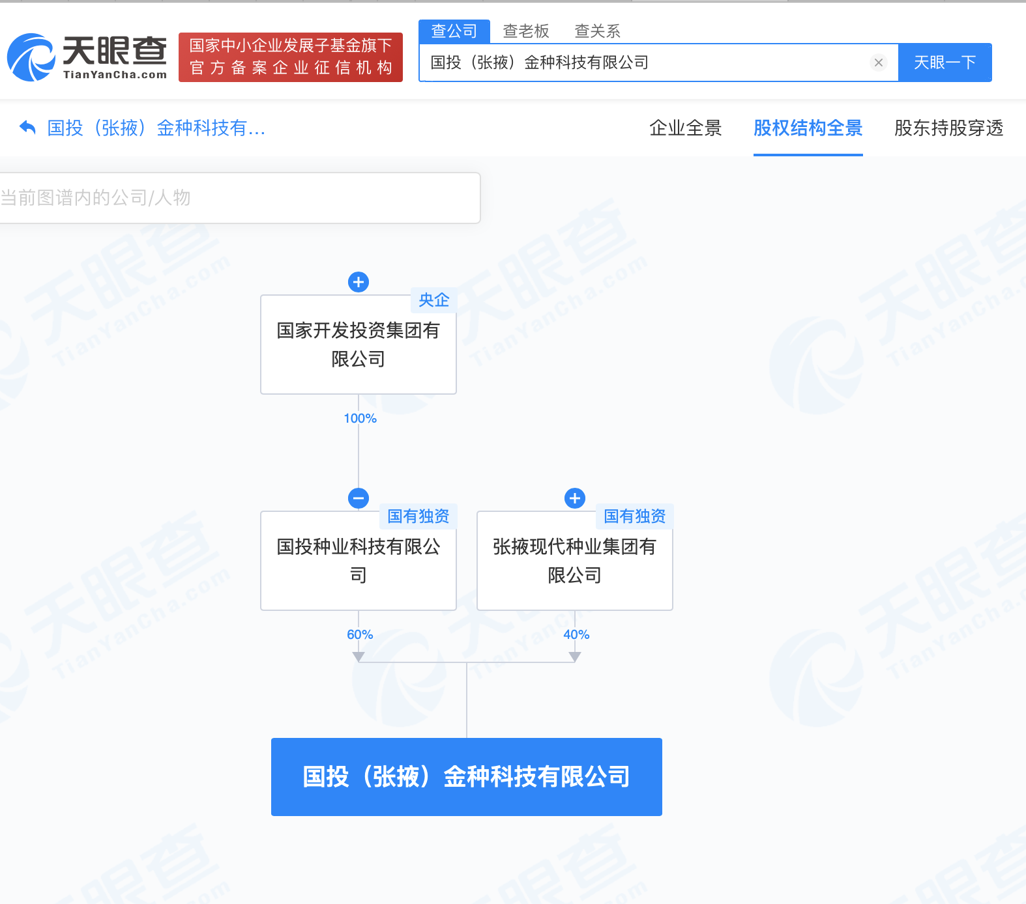The height and width of the screenshot is (904, 1026).
Task: Click the 国有独资 tag on 国投种业科技
Action: tap(418, 516)
